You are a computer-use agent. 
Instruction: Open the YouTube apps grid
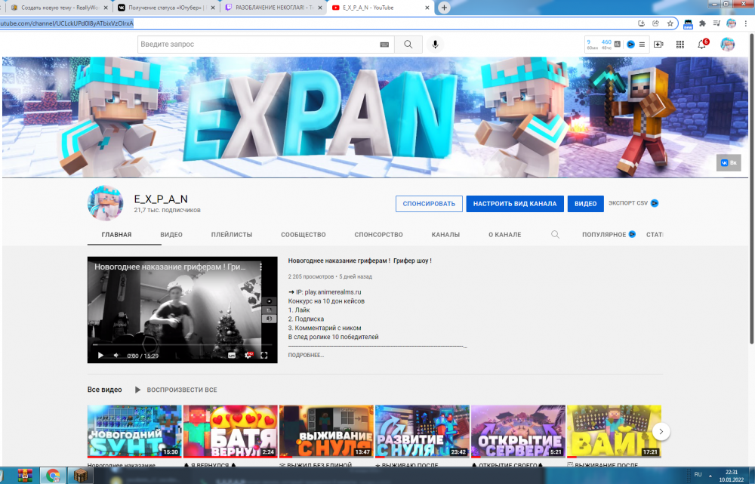click(680, 45)
